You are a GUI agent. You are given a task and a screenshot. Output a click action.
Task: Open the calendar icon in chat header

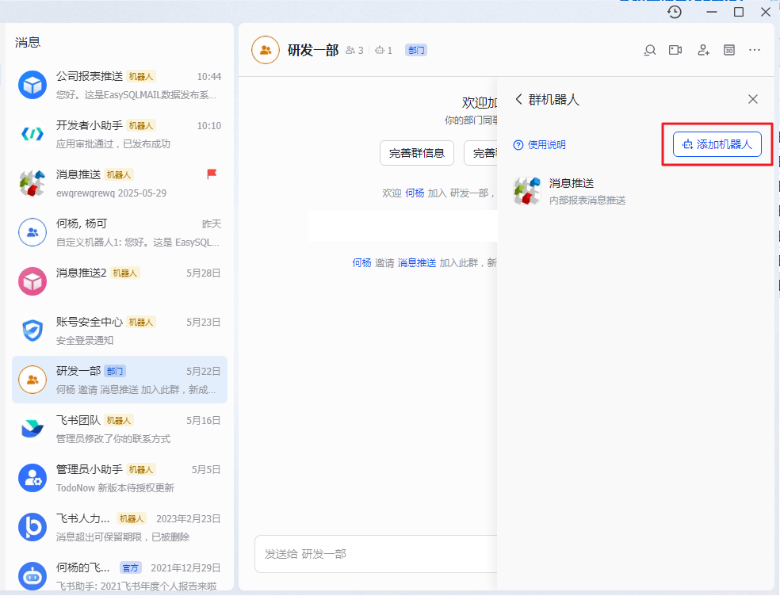(x=729, y=50)
